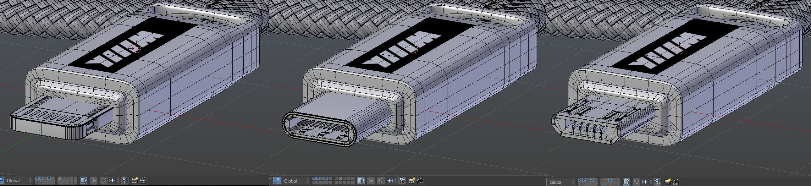Open snap element type selector in Lightning viewport
The image size is (811, 186).
115,181
